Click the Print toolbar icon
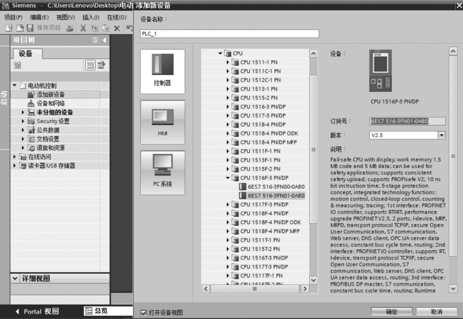The width and height of the screenshot is (463, 319). 70,28
